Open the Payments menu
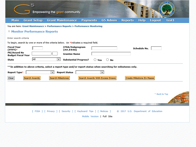196x147 pixels. click(x=89, y=20)
